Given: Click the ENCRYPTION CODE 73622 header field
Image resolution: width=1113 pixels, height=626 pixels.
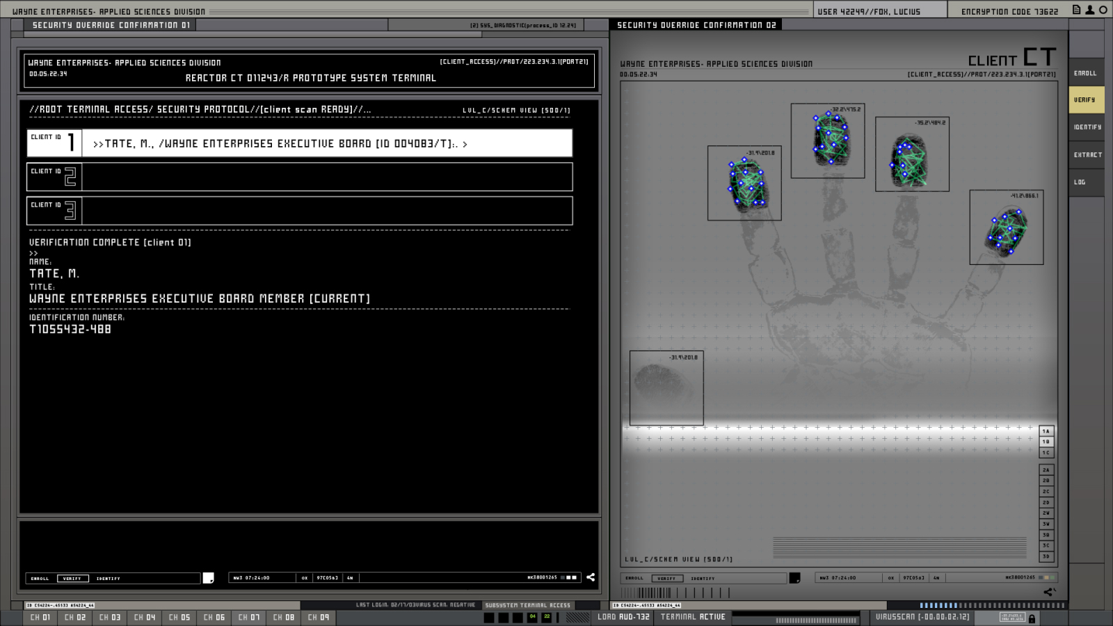Looking at the screenshot, I should click(1009, 12).
